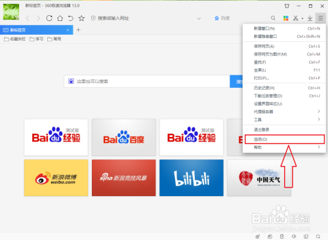Open the leftmost Baidu经验 tile
The height and width of the screenshot is (240, 328).
pos(56,137)
